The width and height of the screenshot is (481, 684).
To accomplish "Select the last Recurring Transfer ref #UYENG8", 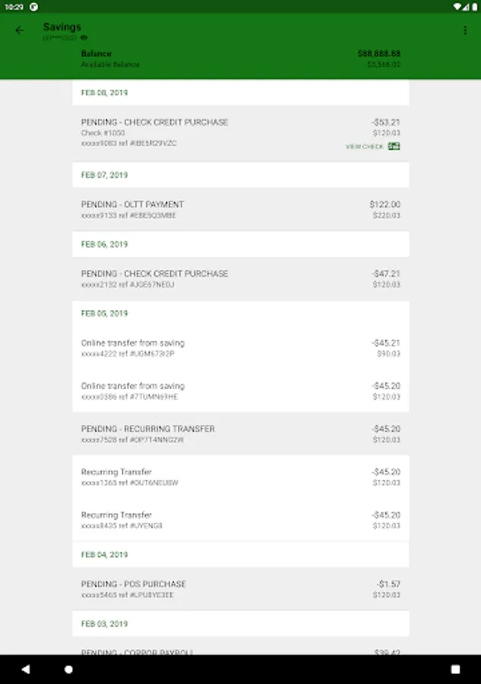I will click(240, 520).
